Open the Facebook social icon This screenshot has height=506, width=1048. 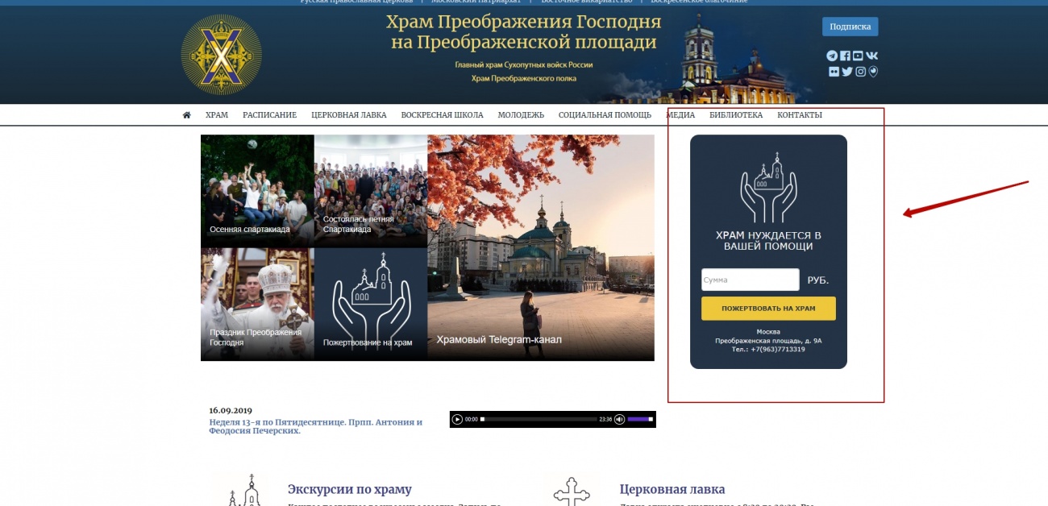[845, 56]
